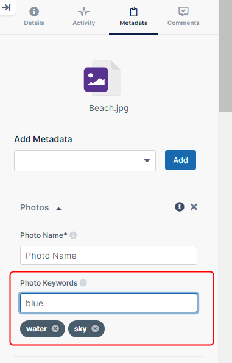Viewport: 232px width, 363px height.
Task: Switch to the Comments tab label
Action: [x=183, y=23]
